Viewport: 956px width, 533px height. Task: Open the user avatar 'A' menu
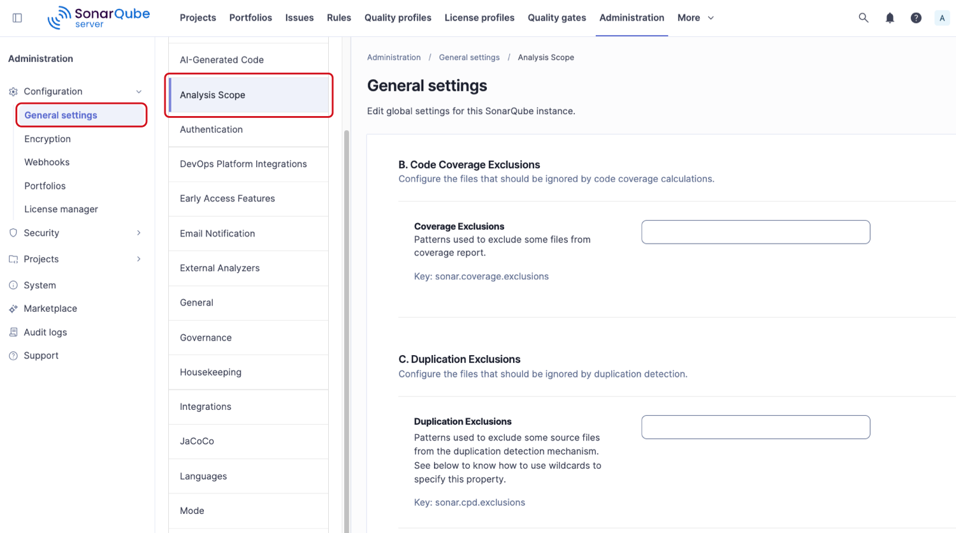(x=942, y=18)
